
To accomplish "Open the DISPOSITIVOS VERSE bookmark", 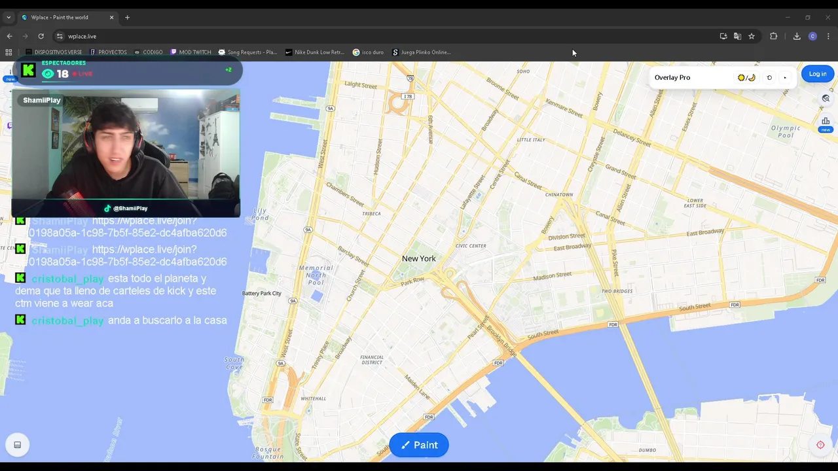I will (x=54, y=52).
